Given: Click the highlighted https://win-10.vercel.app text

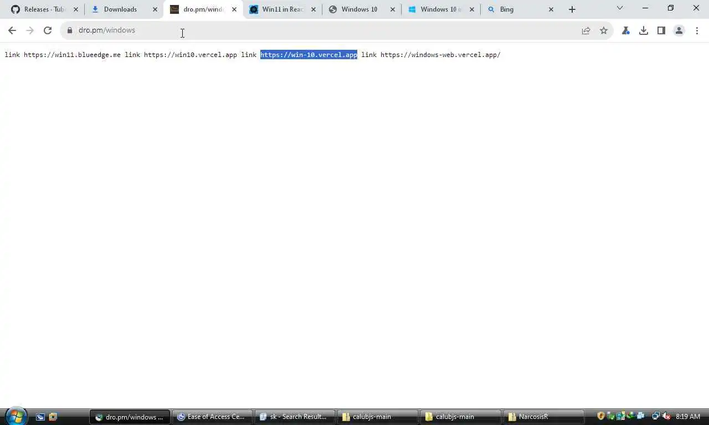Looking at the screenshot, I should coord(309,55).
